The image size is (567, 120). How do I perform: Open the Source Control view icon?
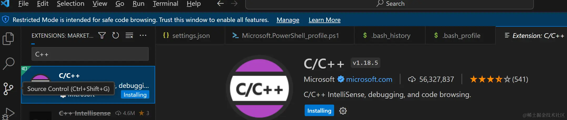[x=8, y=89]
